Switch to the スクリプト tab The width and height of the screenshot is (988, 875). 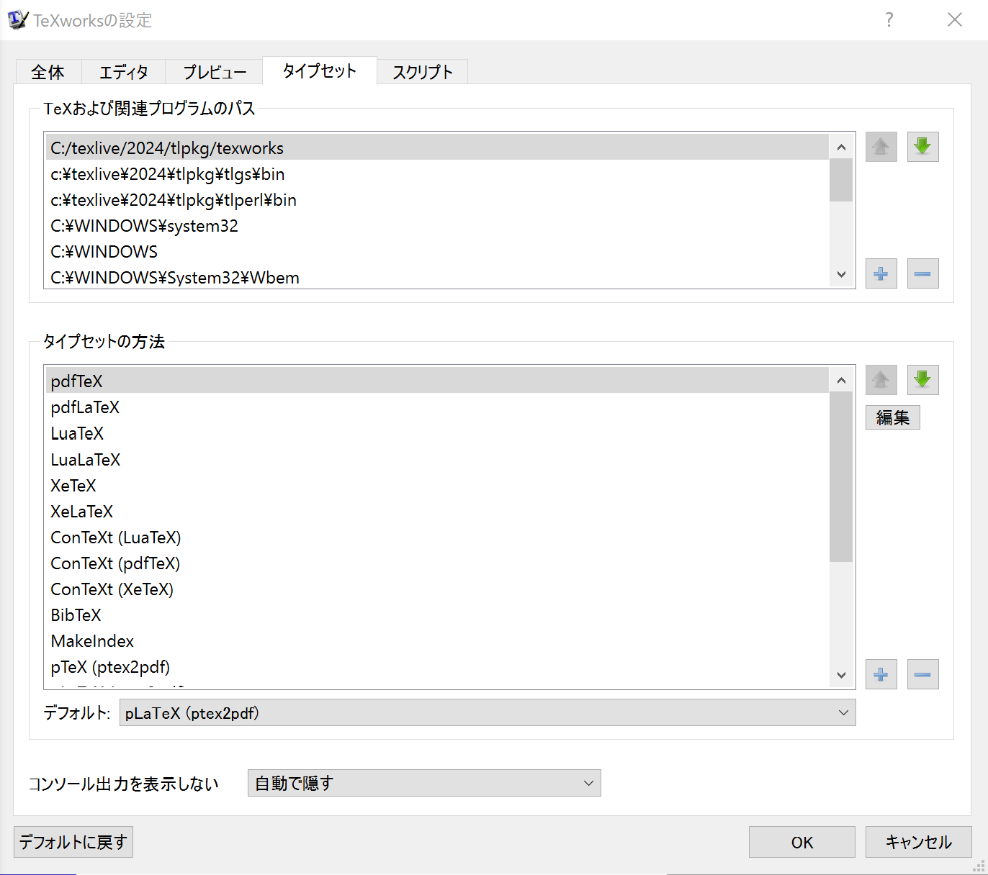(422, 71)
